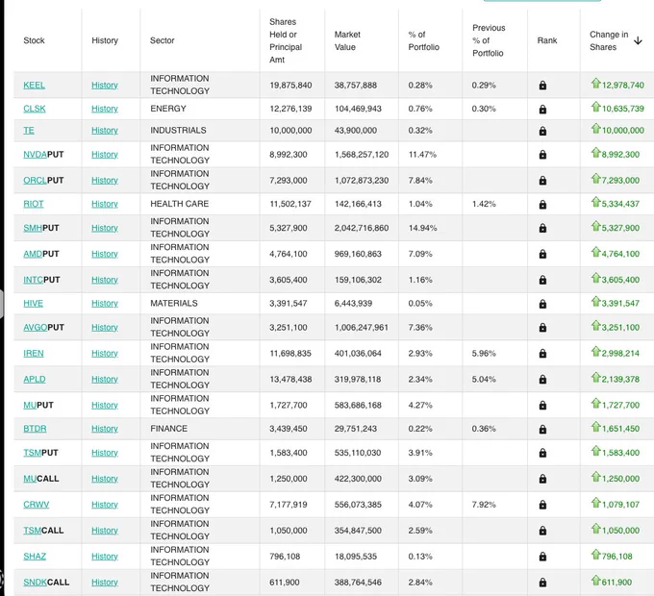Image resolution: width=654 pixels, height=596 pixels.
Task: Click the lock icon in the CLSK row
Action: point(542,110)
